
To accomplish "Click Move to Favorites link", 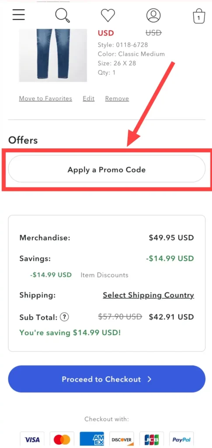I will click(x=45, y=98).
